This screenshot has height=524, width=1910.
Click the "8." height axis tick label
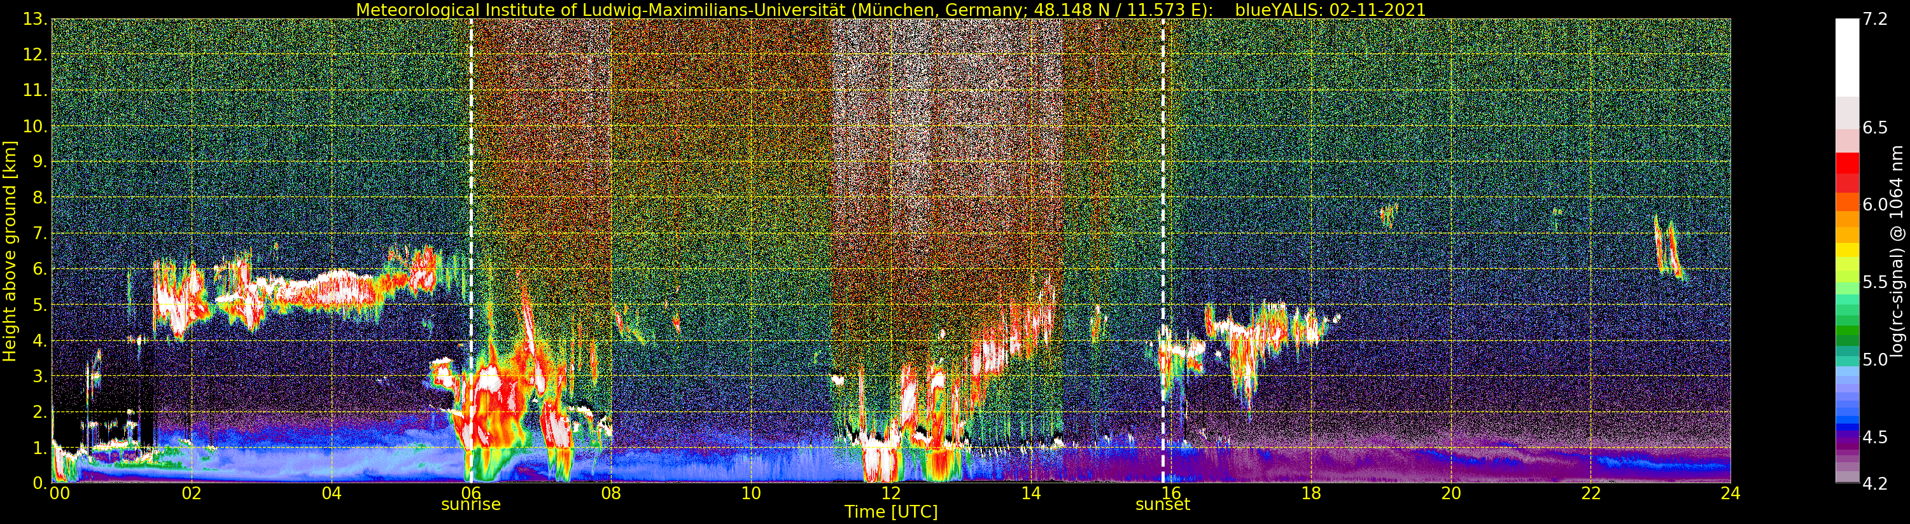[39, 197]
